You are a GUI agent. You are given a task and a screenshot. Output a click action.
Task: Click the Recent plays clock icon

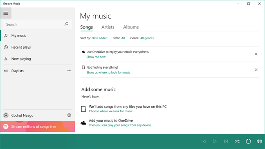6,47
